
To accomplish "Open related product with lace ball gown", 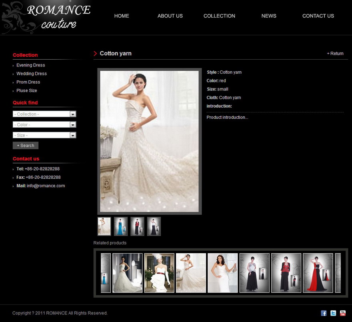I will tap(127, 273).
